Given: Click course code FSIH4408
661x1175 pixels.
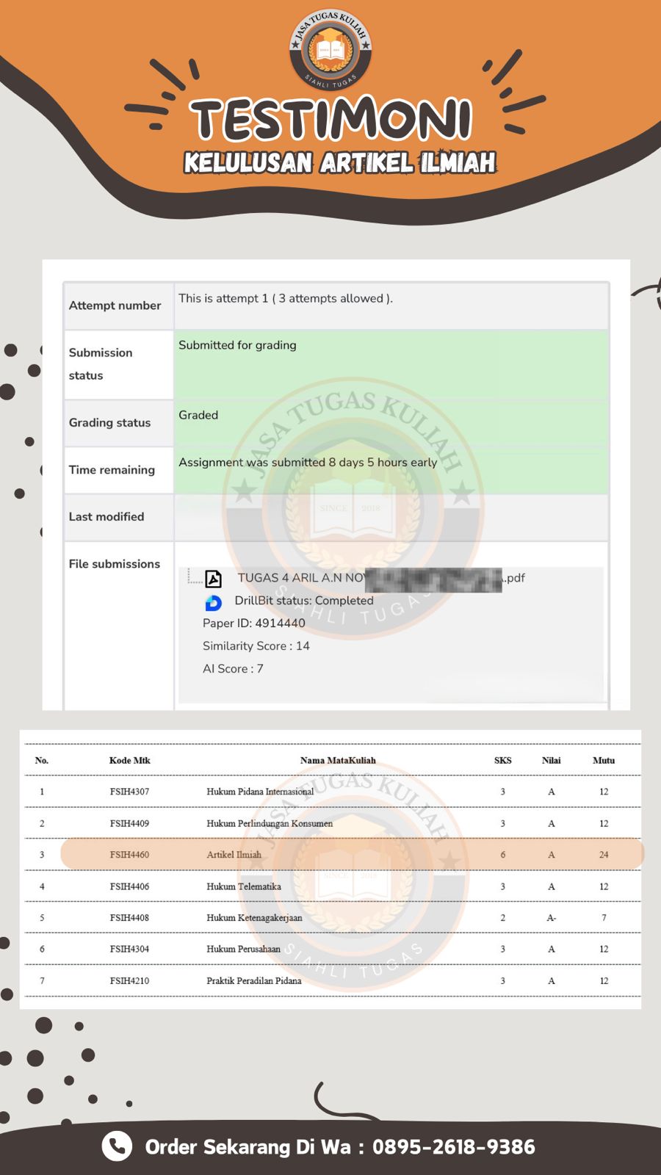Looking at the screenshot, I should tap(130, 918).
